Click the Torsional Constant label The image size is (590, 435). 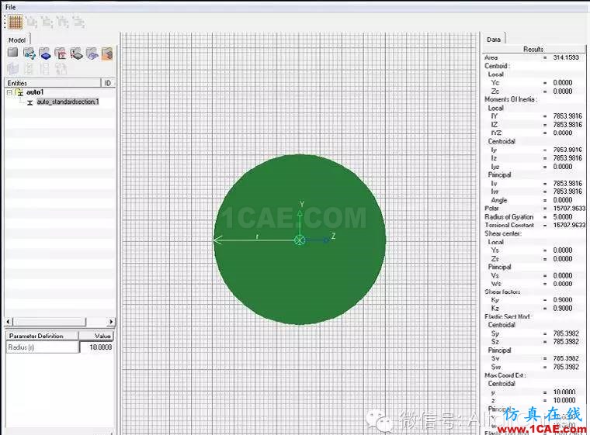coord(509,225)
